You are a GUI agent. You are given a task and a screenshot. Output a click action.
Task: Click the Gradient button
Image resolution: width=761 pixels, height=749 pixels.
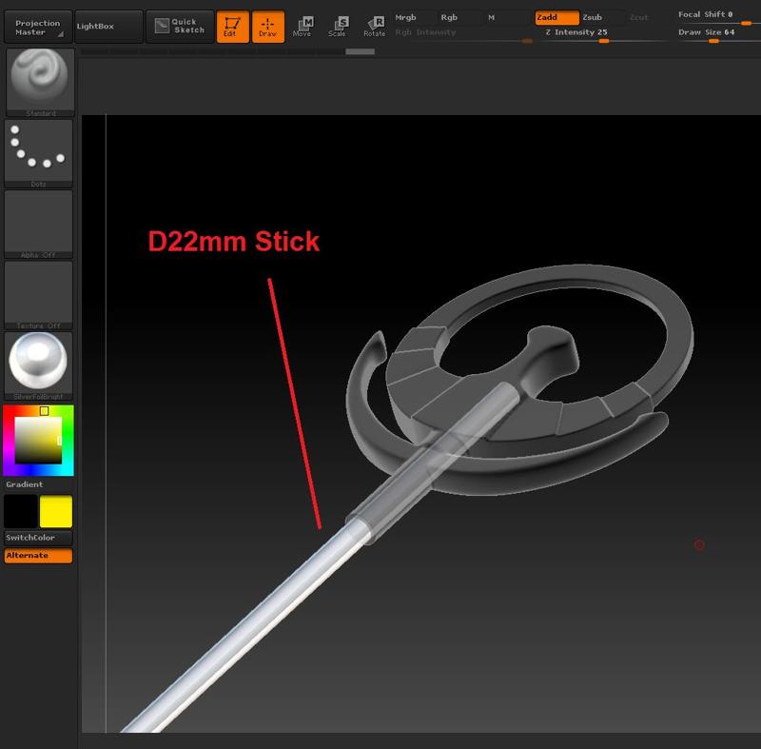tap(38, 484)
